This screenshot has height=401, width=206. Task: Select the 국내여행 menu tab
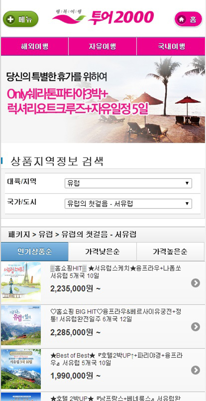(171, 47)
